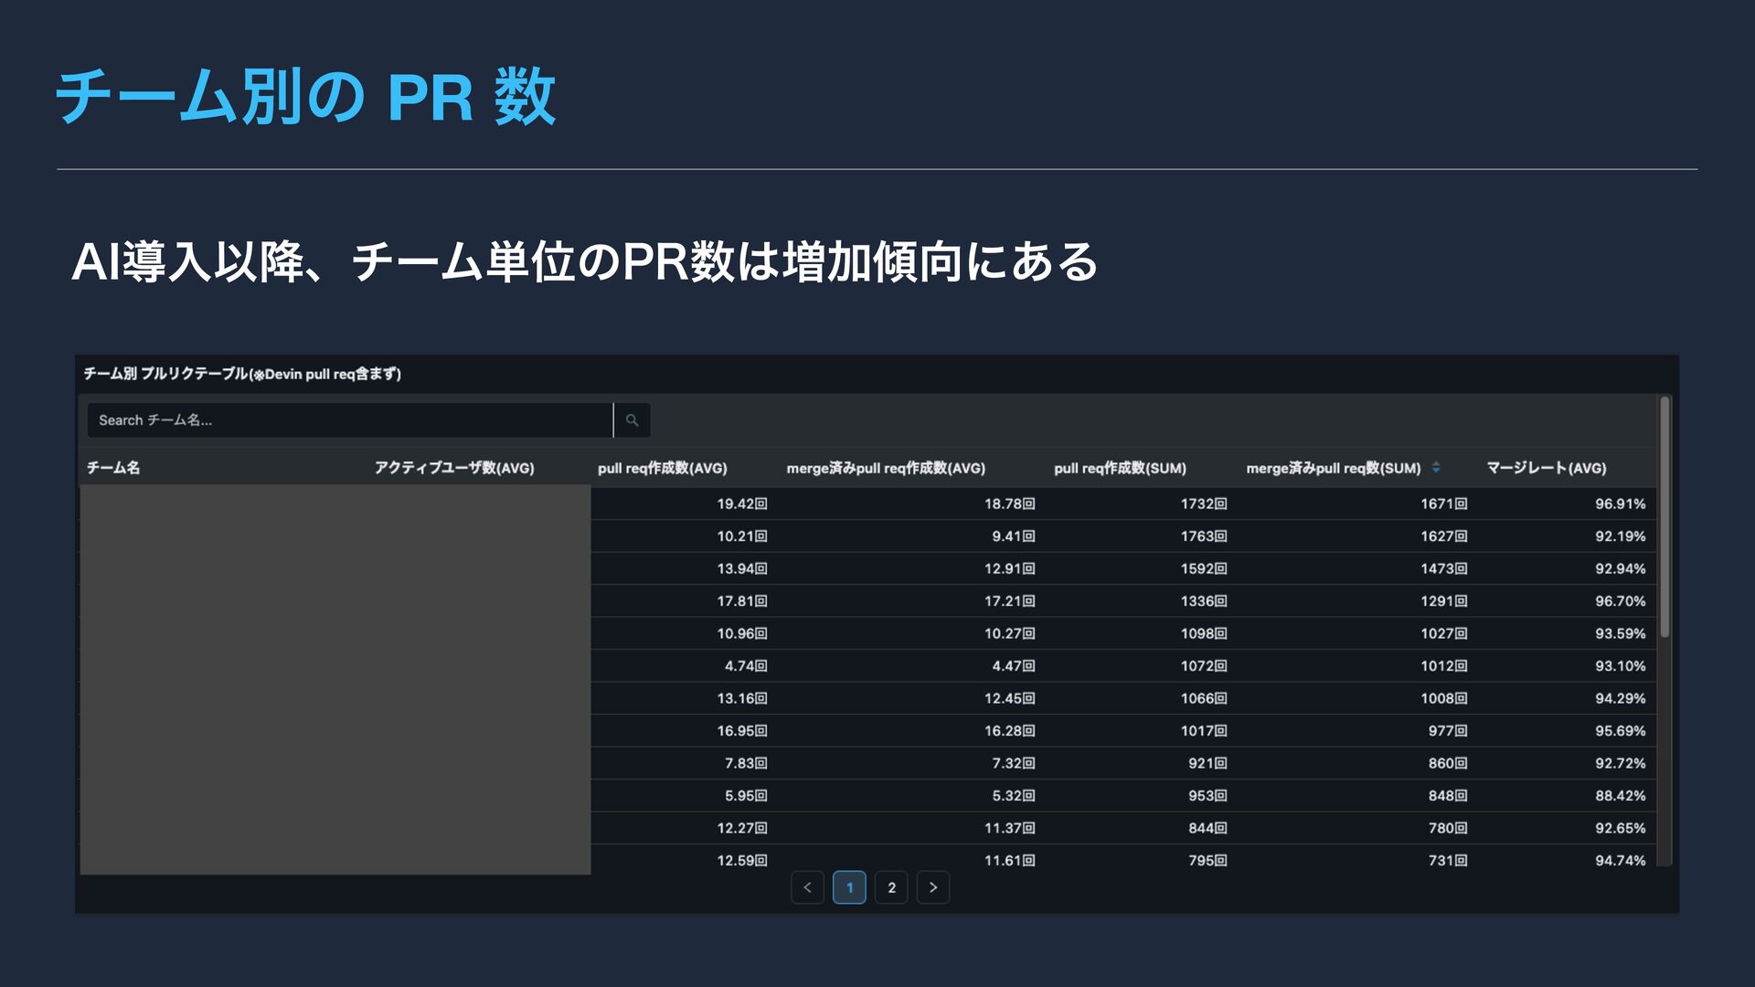Viewport: 1755px width, 987px height.
Task: Select the 7.83回 cell
Action: 746,763
